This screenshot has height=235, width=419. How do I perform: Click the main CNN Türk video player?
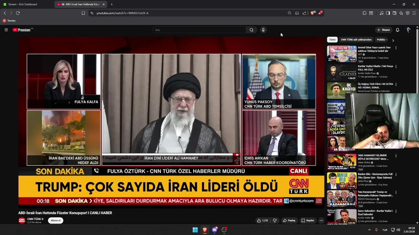point(171,122)
